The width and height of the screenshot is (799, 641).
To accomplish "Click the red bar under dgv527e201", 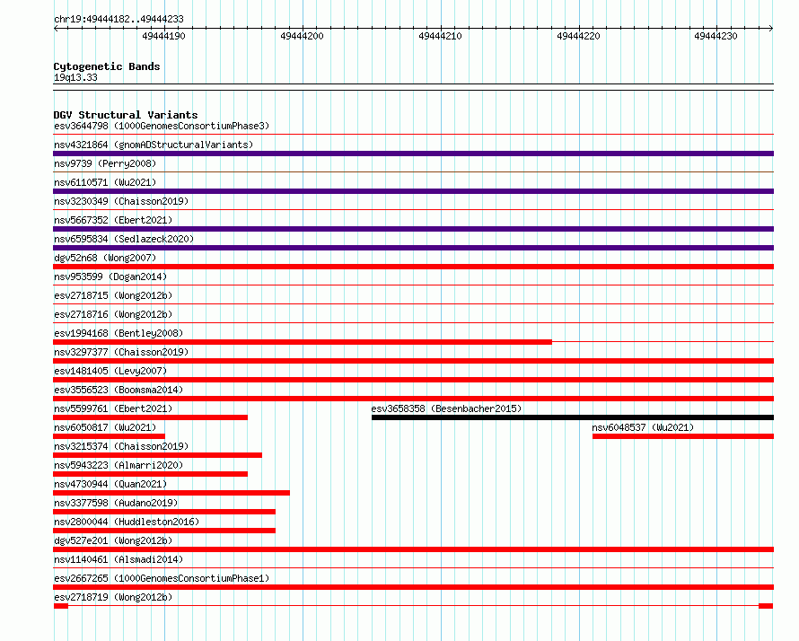I will [413, 549].
